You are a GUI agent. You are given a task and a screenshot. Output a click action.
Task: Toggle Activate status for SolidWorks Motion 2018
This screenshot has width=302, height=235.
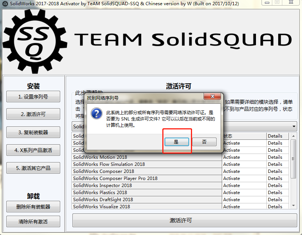tap(244, 157)
